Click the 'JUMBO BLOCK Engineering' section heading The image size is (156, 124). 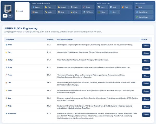point(21,28)
